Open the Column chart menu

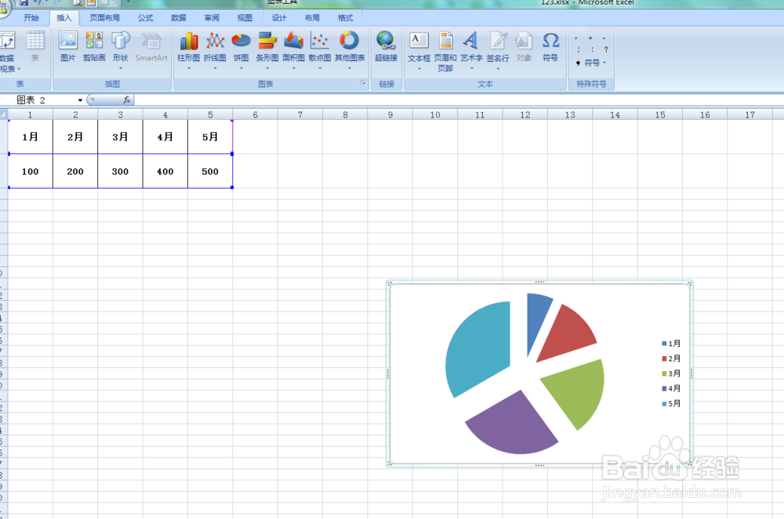[188, 50]
